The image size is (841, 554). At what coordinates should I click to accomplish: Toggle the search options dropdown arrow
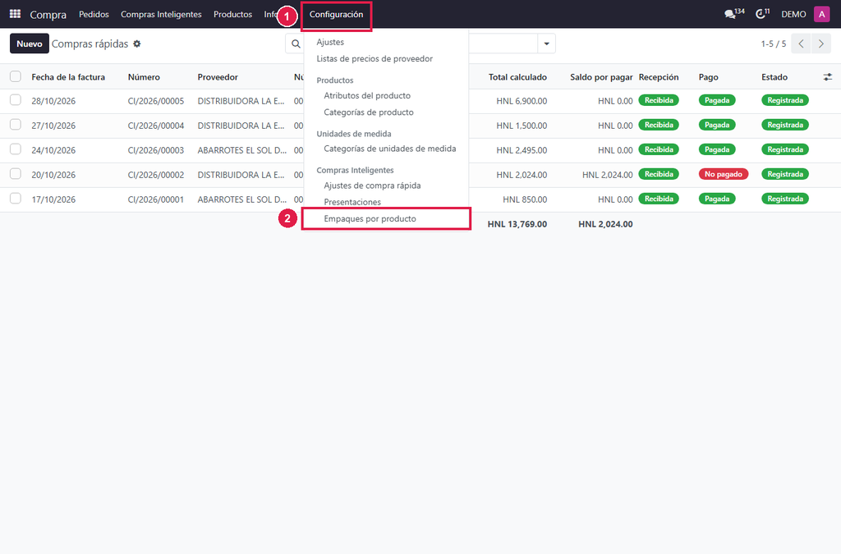click(546, 44)
